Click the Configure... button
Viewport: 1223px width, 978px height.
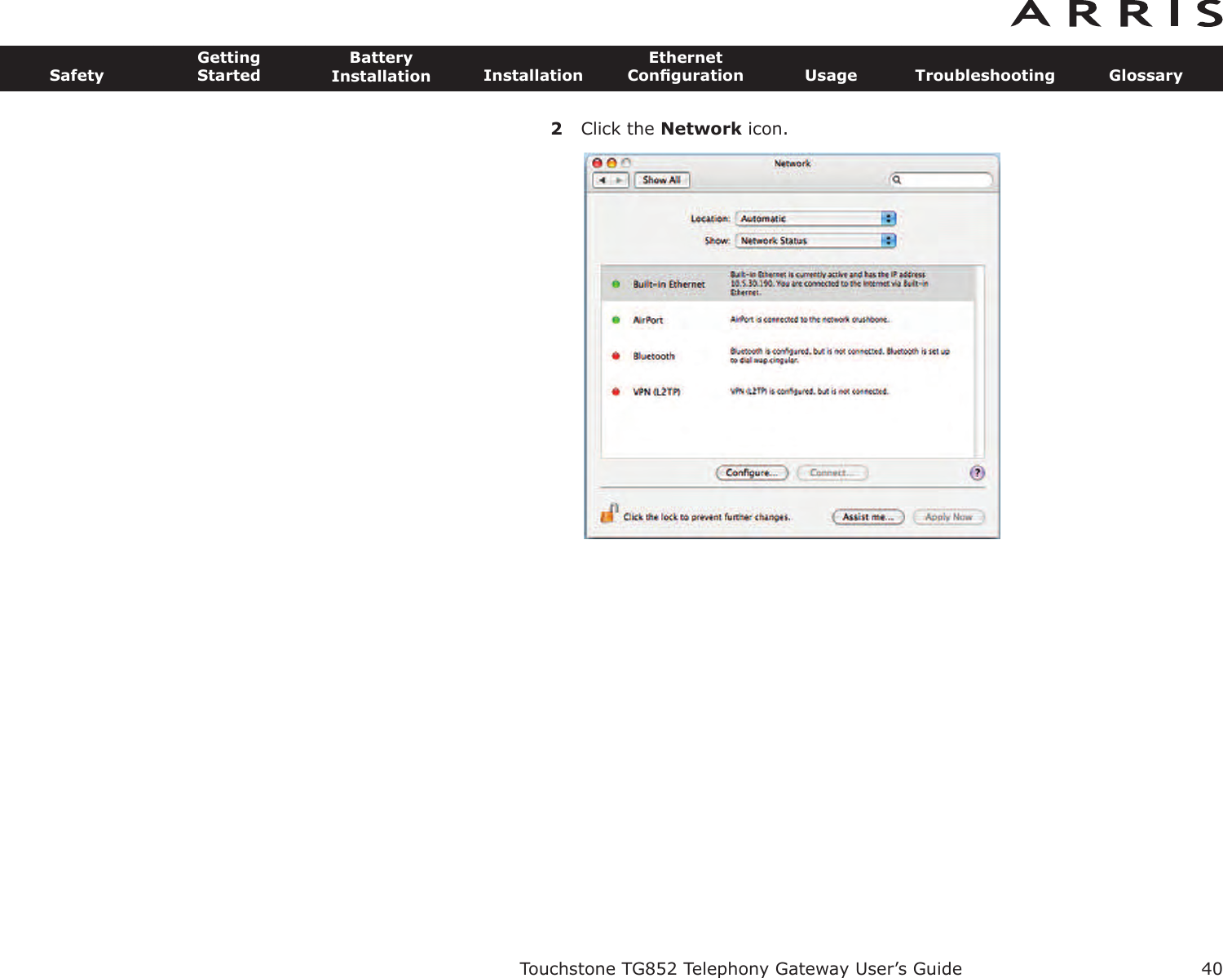(x=752, y=473)
